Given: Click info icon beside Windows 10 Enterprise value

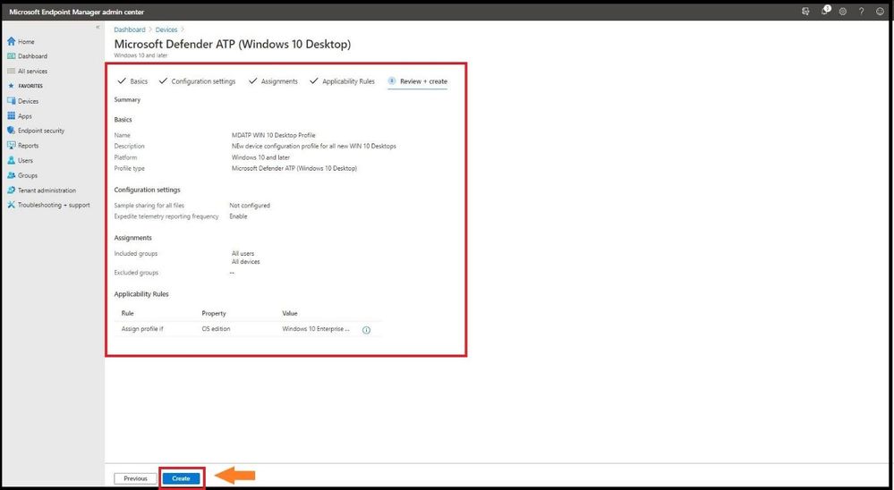Looking at the screenshot, I should coord(366,330).
